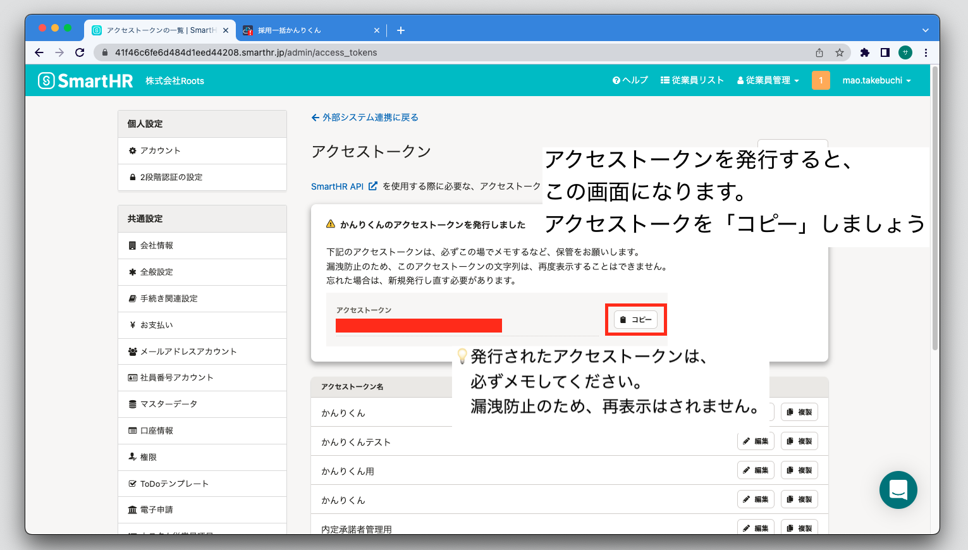Image resolution: width=968 pixels, height=550 pixels.
Task: Close the アクセストークンの一覧 tab
Action: click(226, 30)
